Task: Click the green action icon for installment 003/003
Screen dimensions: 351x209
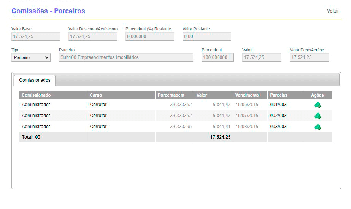Action: pos(317,127)
